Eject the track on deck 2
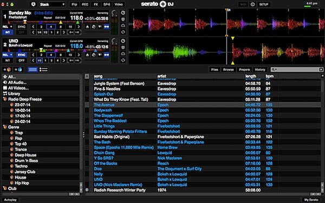 (87, 55)
